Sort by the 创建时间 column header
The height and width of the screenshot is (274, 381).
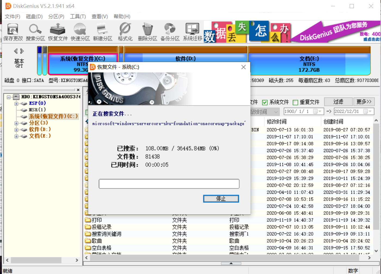347,122
